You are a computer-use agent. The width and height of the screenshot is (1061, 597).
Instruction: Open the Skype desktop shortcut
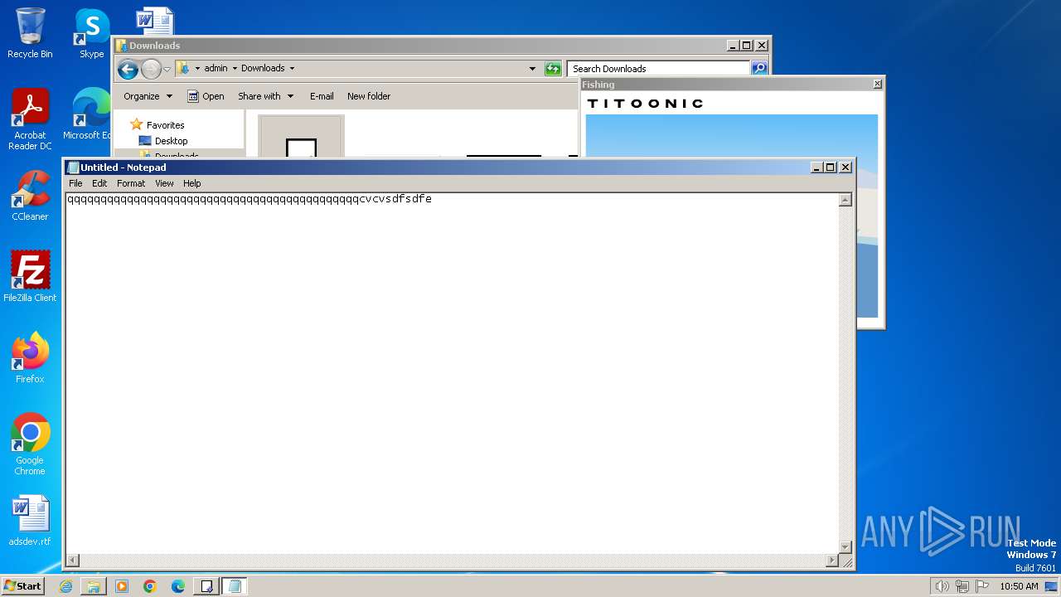click(x=91, y=33)
